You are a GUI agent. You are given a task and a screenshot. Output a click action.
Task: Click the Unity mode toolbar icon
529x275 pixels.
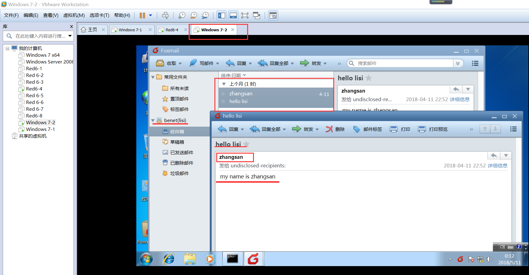point(256,15)
